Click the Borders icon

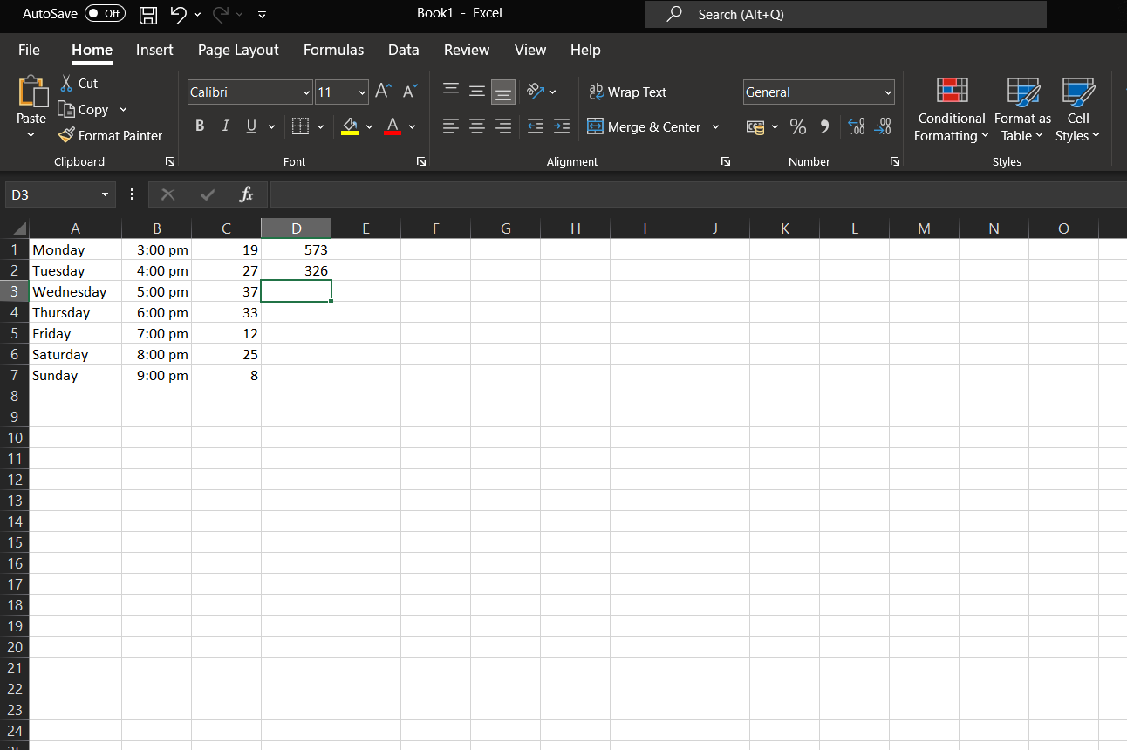pyautogui.click(x=299, y=126)
